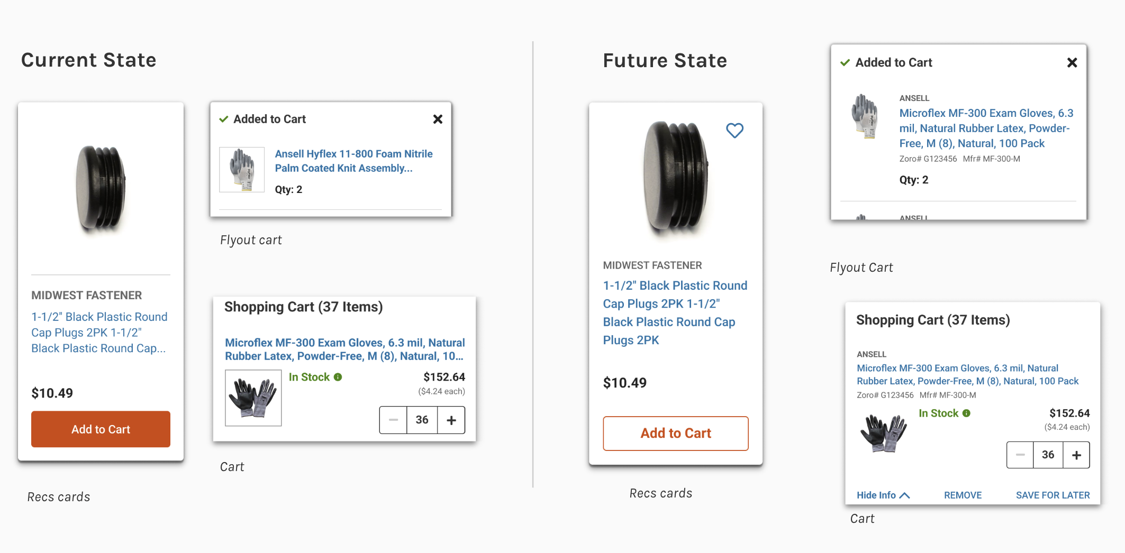The height and width of the screenshot is (553, 1125).
Task: Click SAVE FOR LATER in the cart
Action: (1053, 495)
